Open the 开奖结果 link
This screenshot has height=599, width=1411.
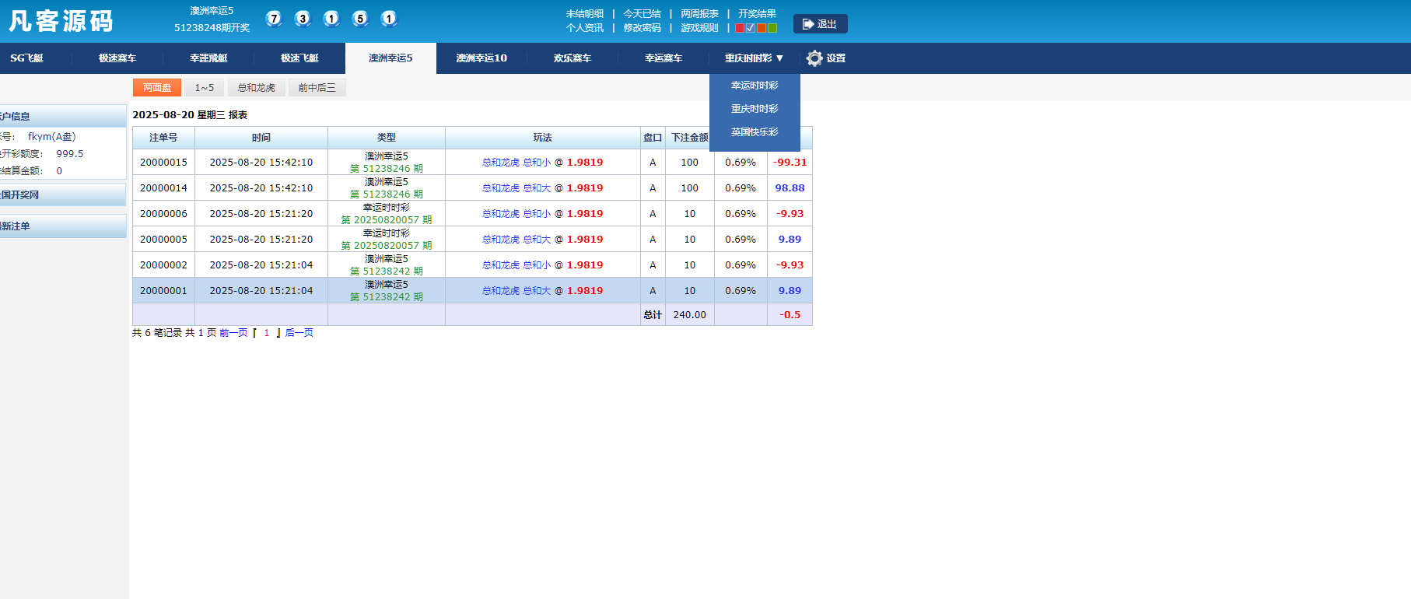click(757, 14)
